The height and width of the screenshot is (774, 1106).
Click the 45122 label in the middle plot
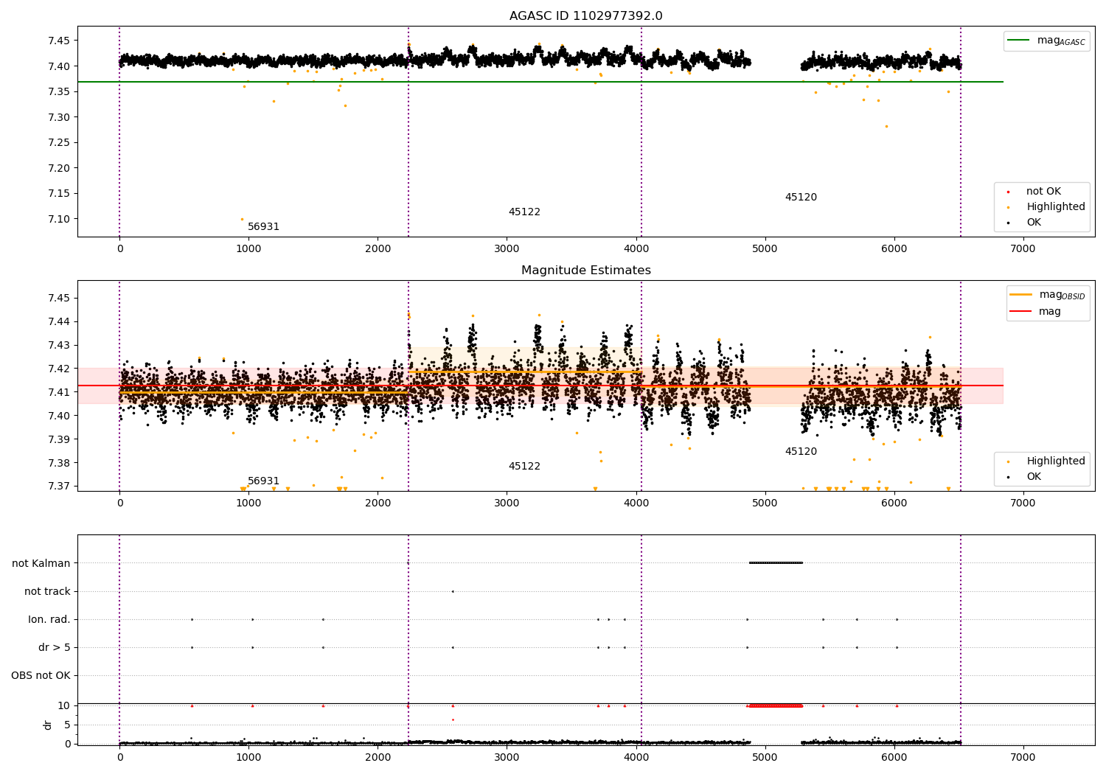pos(524,467)
